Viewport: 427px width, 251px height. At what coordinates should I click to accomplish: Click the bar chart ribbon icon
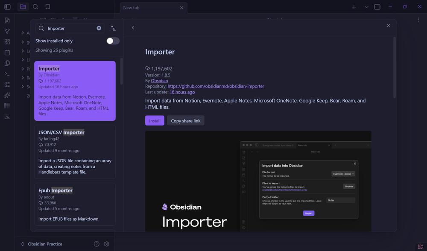click(7, 117)
